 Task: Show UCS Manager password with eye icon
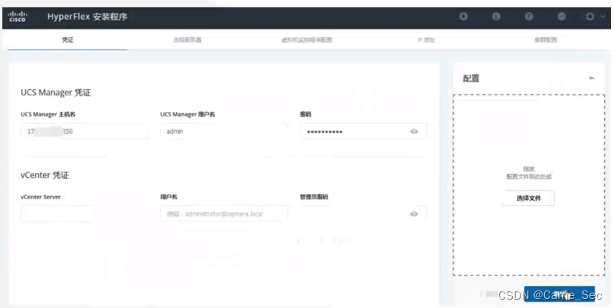pyautogui.click(x=414, y=132)
